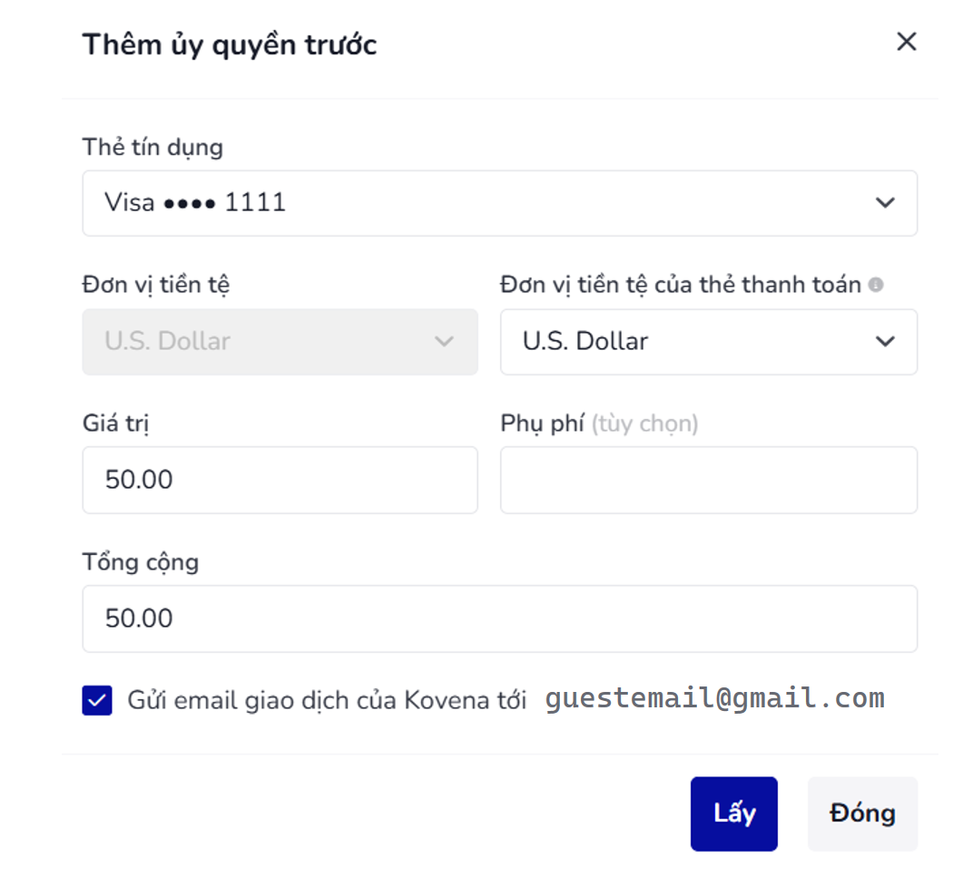Close the dialog with the X icon
This screenshot has height=886, width=953.
[x=906, y=42]
